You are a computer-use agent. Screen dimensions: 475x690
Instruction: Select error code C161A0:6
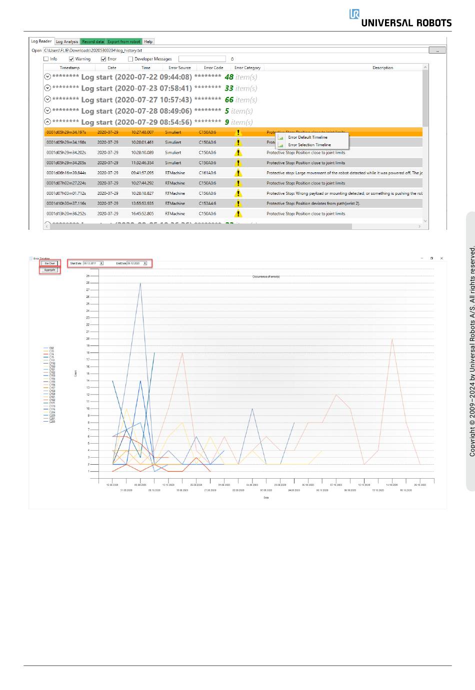coord(207,173)
